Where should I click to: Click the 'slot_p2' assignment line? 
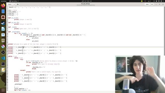tap(13, 15)
